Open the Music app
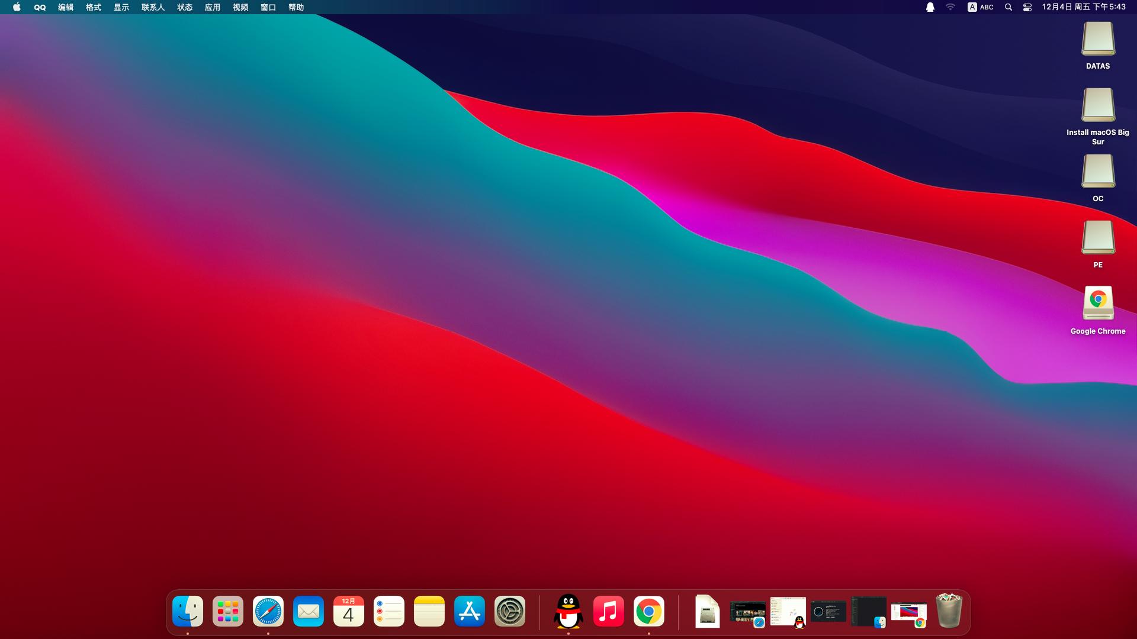Screen dimensions: 1137x639 coord(609,611)
